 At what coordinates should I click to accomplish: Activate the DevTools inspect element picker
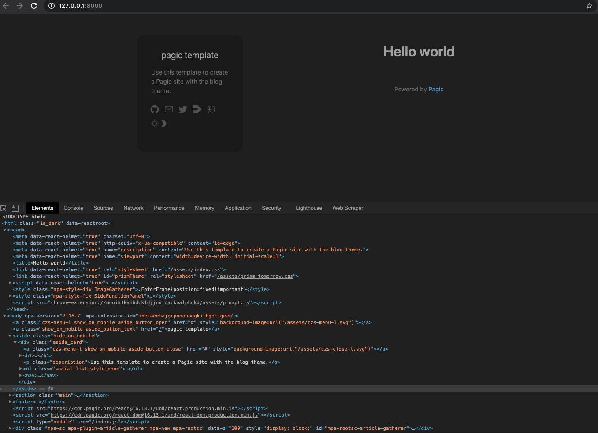coord(4,208)
